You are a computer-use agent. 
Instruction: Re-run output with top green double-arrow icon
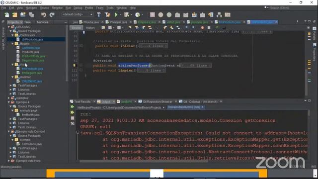tap(72, 107)
